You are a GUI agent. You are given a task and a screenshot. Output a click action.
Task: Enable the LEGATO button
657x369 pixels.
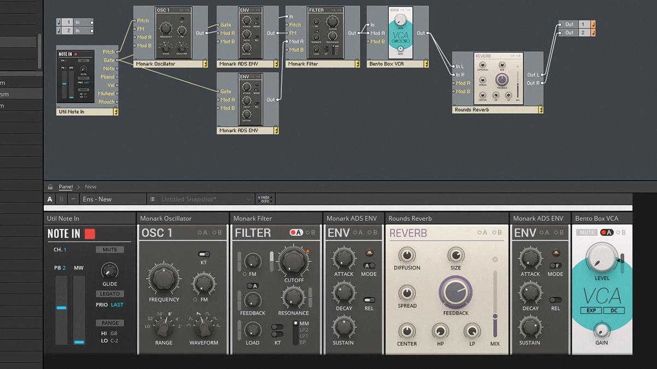pos(109,294)
